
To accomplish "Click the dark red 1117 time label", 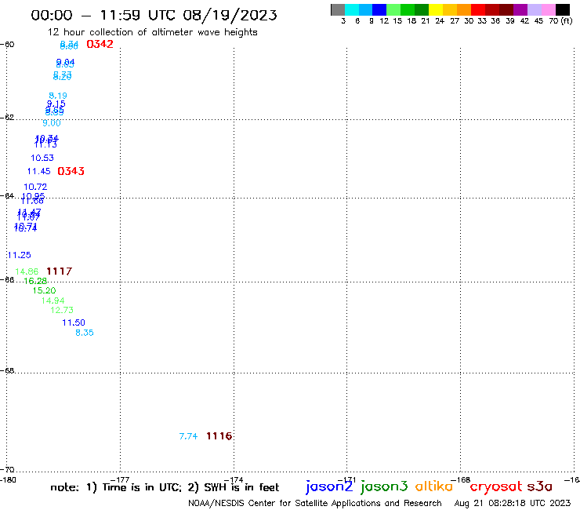I will tap(60, 271).
